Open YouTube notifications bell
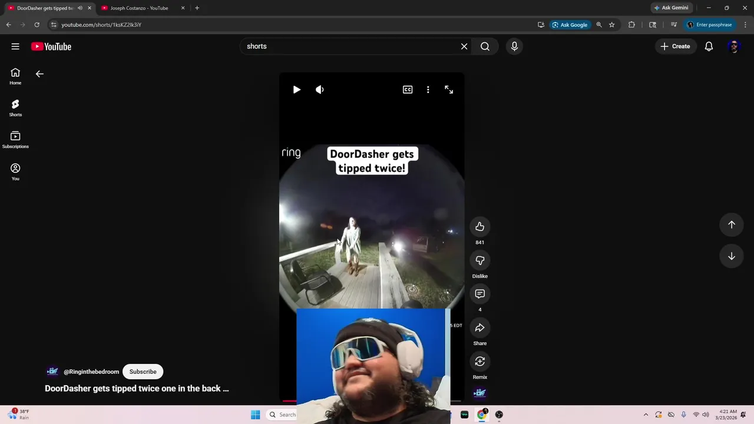This screenshot has width=754, height=424. [709, 47]
